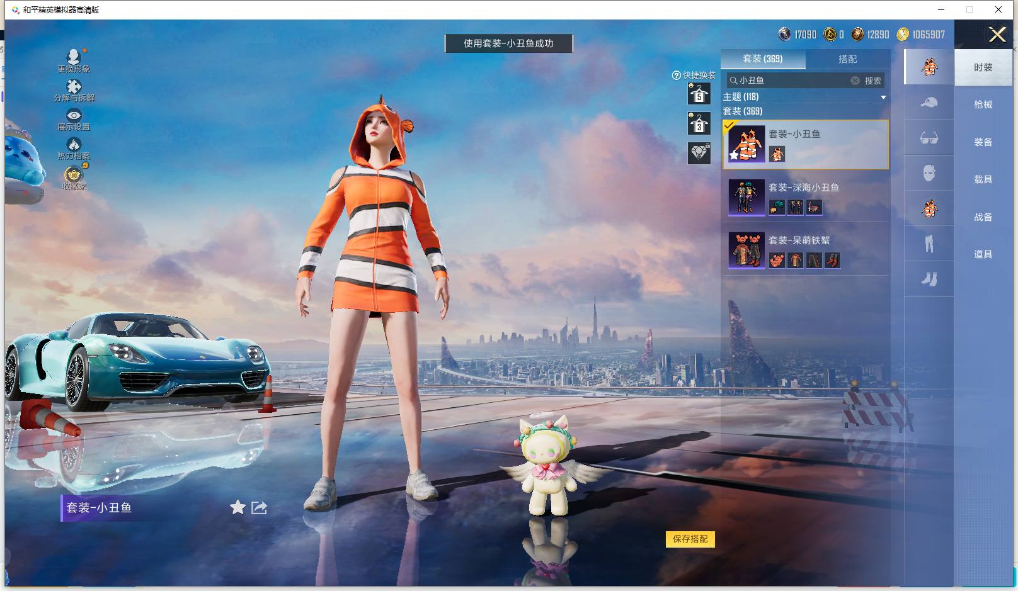Click the teal hair piece of 套装-深海小丑鱼
Screen dimensions: 1018x591
click(x=777, y=206)
